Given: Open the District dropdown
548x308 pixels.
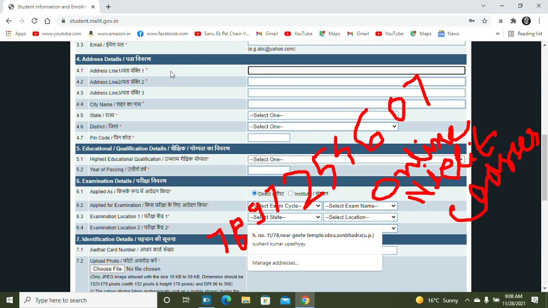Looking at the screenshot, I should 323,126.
